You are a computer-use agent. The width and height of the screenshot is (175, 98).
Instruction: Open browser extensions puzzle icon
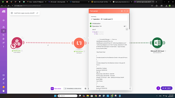(156, 6)
